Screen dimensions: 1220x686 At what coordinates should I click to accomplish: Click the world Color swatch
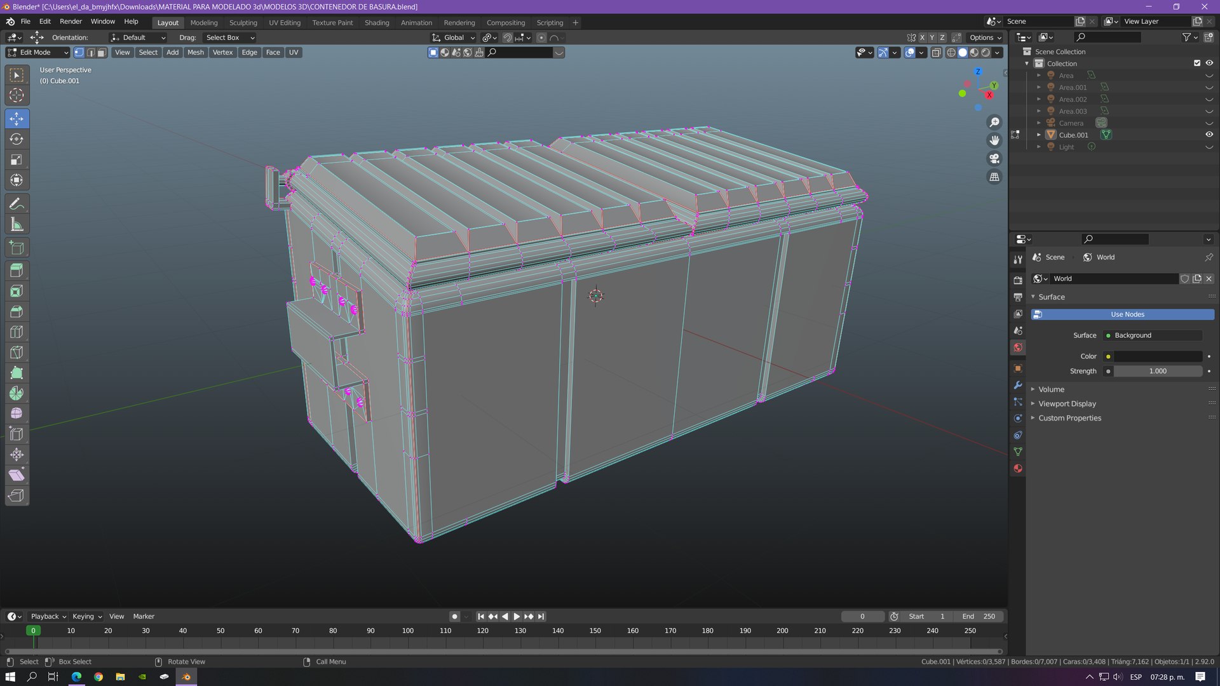(1158, 356)
